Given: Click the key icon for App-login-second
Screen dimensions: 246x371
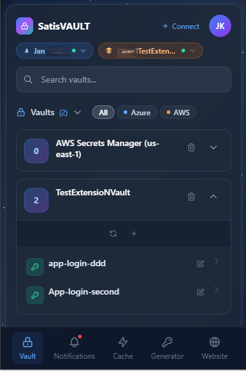Looking at the screenshot, I should pos(35,295).
